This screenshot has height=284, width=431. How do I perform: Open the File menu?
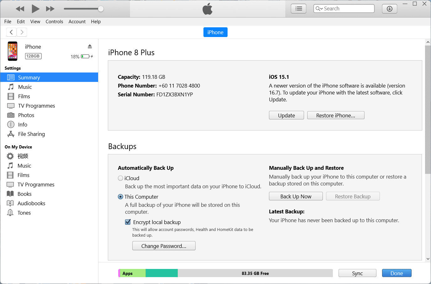pyautogui.click(x=8, y=22)
